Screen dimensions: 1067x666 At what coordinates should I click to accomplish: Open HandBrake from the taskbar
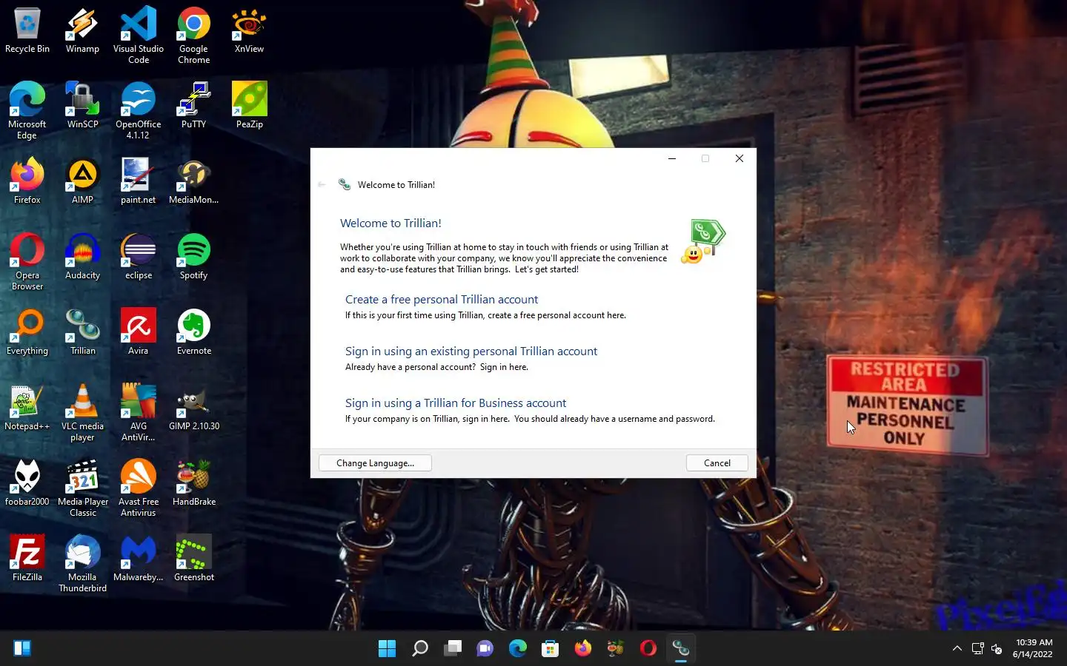[615, 648]
